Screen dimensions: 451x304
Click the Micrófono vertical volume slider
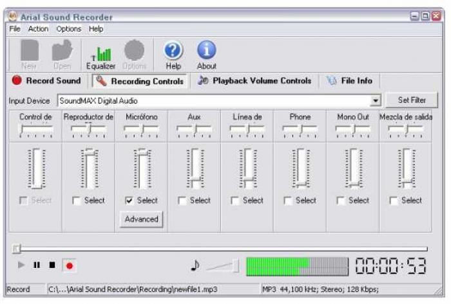point(142,168)
